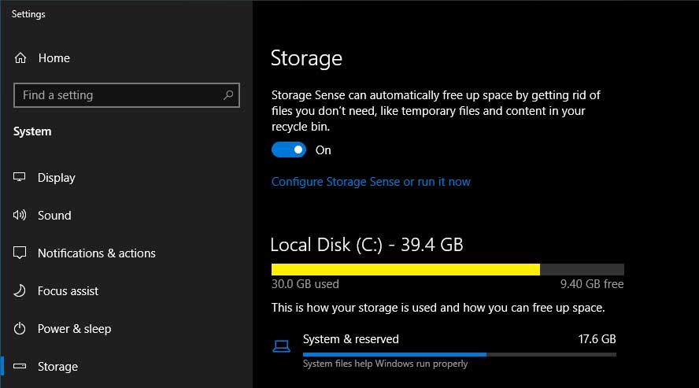This screenshot has height=388, width=699.
Task: Click the Sound speaker icon
Action: [x=20, y=215]
